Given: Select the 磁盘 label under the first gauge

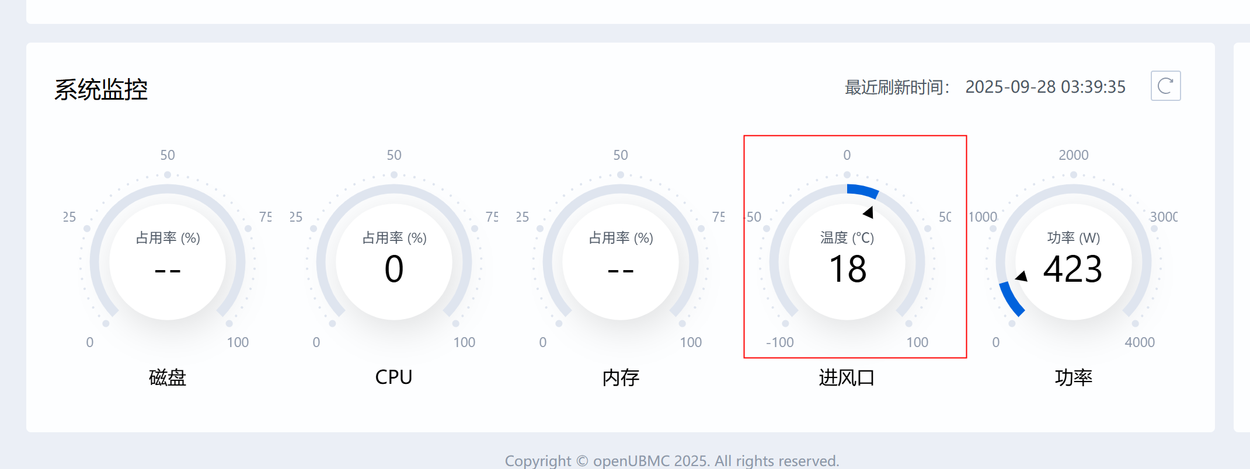Looking at the screenshot, I should (x=168, y=377).
